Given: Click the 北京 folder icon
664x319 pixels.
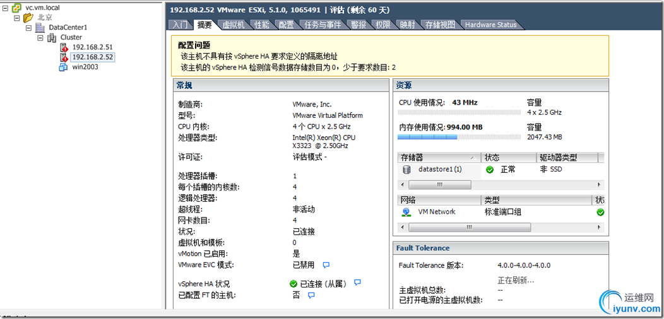Looking at the screenshot, I should (28, 18).
